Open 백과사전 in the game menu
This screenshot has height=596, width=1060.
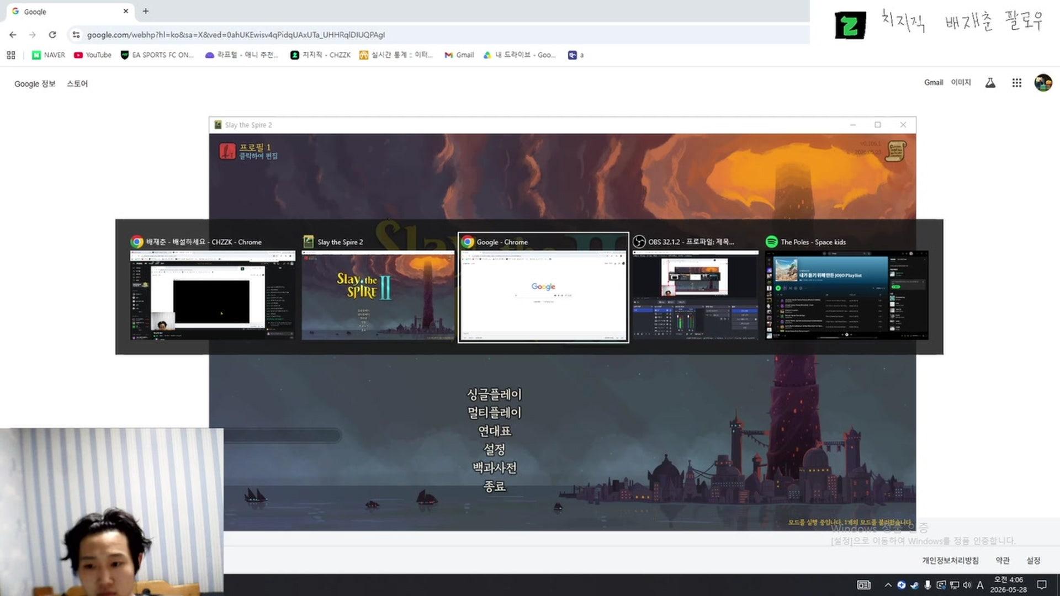click(495, 468)
